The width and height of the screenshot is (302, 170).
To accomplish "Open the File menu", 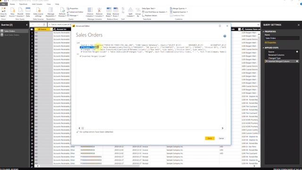I will pyautogui.click(x=3, y=4).
